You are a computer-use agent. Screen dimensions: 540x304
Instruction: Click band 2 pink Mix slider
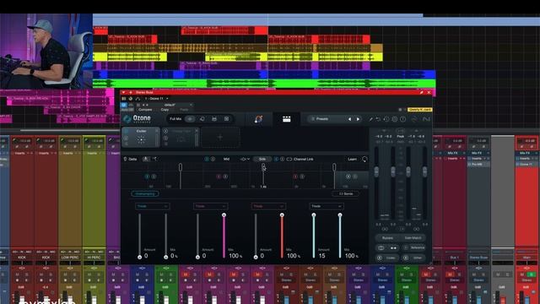pyautogui.click(x=224, y=236)
